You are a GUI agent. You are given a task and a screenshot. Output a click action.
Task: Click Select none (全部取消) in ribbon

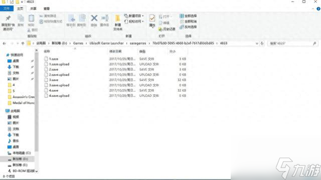pyautogui.click(x=188, y=21)
